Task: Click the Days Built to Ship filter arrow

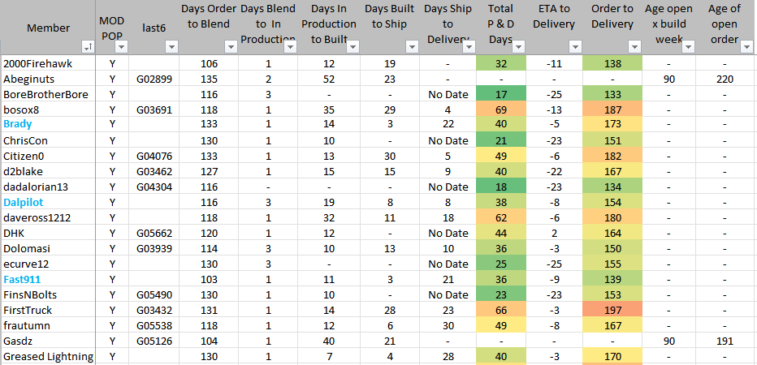Action: [413, 48]
